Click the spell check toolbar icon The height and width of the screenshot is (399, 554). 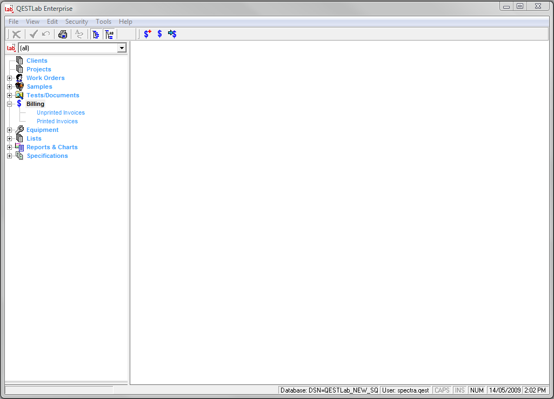click(x=79, y=34)
